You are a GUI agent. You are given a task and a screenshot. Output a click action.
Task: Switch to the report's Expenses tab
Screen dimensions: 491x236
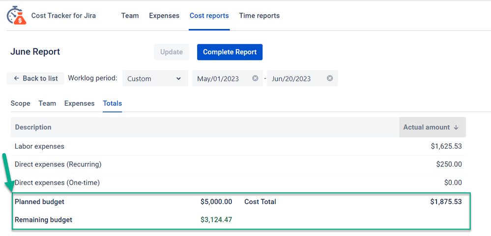pyautogui.click(x=79, y=104)
